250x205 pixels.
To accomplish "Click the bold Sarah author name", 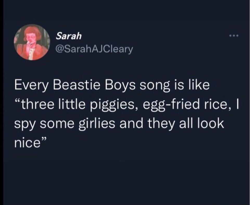I will tap(68, 36).
